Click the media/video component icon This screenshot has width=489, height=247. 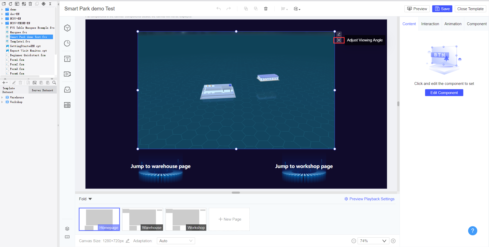click(x=67, y=74)
